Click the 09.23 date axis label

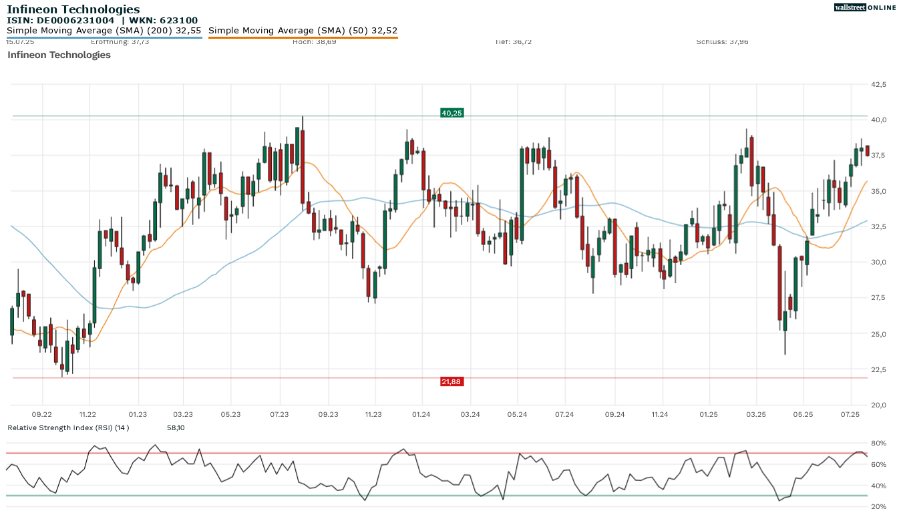pos(328,415)
